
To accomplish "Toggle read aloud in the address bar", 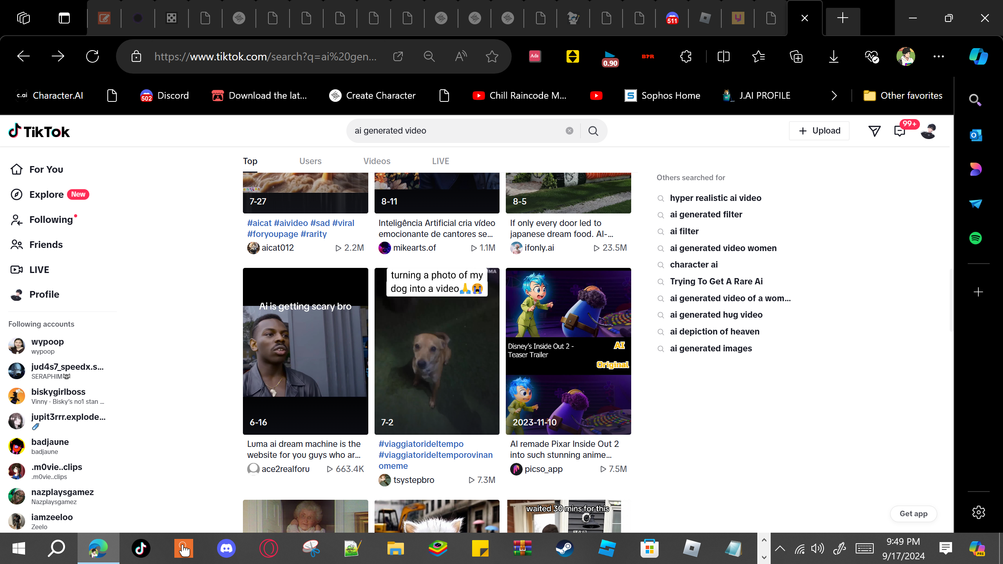I will point(461,56).
